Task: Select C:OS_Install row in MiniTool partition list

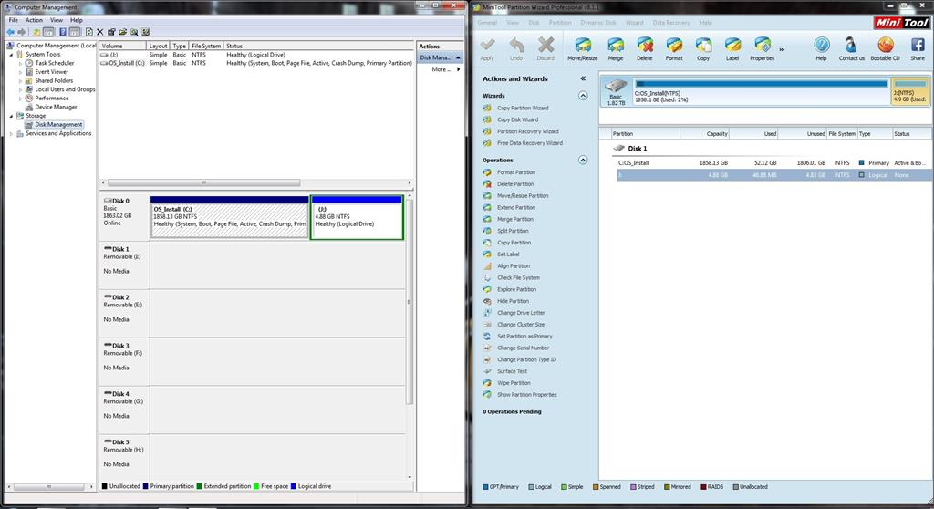Action: (x=772, y=162)
